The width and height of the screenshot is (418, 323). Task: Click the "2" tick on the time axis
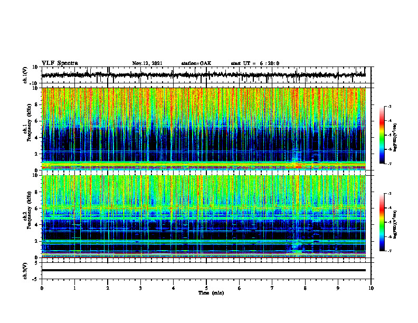tap(108, 288)
